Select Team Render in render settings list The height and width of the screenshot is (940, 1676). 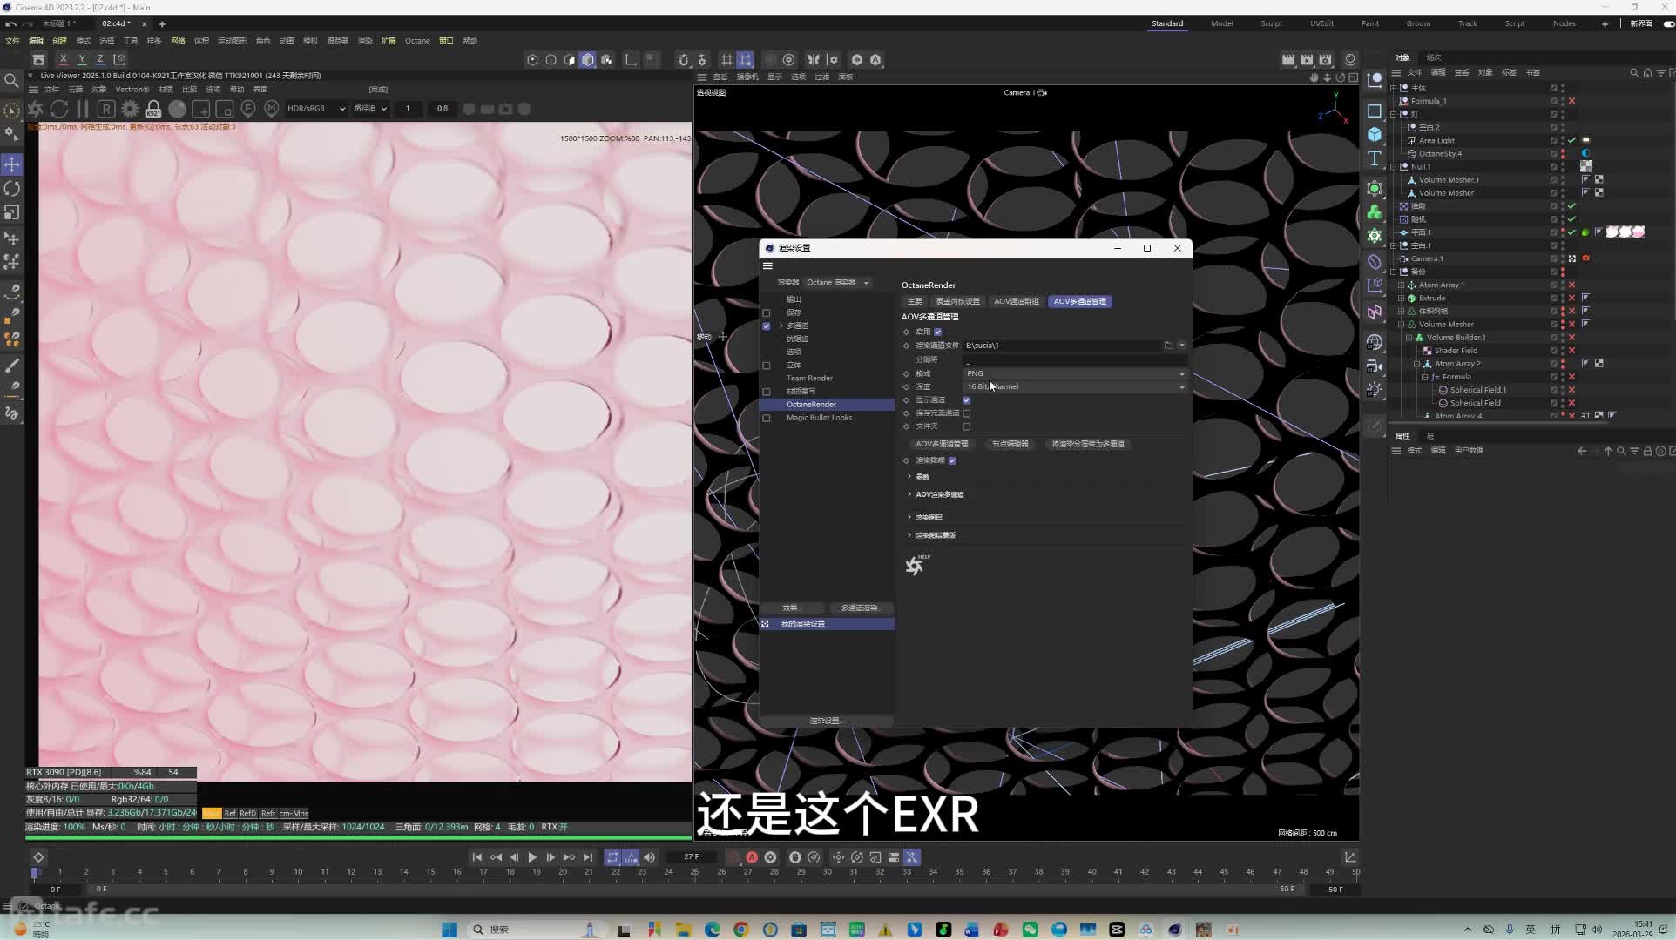click(809, 379)
